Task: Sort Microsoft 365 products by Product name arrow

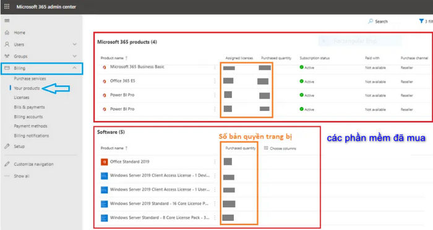Action: [x=126, y=58]
